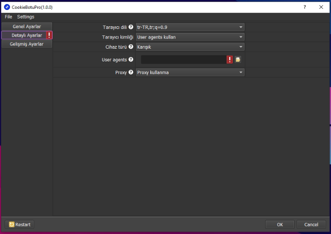Focus the User agents text field
The width and height of the screenshot is (331, 234).
point(183,60)
